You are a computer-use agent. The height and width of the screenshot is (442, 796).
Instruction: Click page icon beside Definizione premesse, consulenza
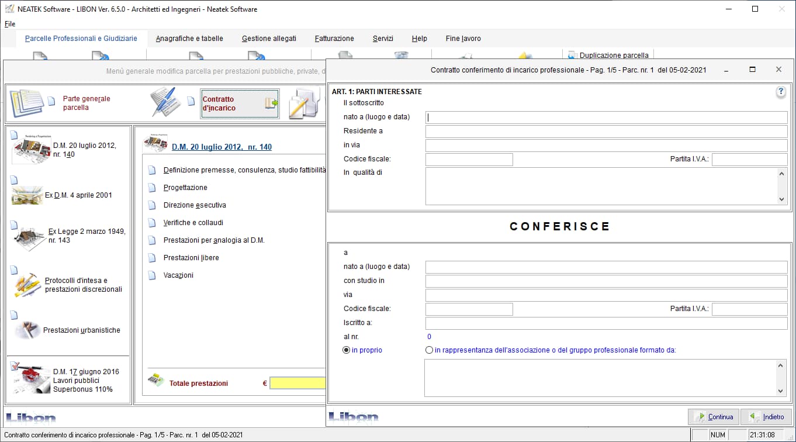pyautogui.click(x=152, y=170)
